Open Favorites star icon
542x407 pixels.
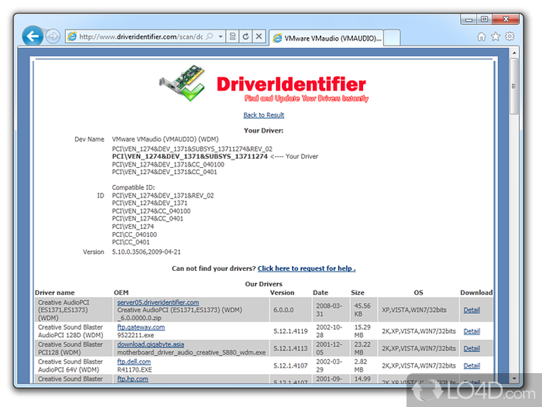pos(495,37)
